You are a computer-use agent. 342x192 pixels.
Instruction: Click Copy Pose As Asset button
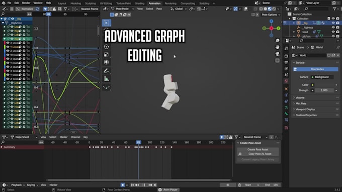click(x=258, y=154)
